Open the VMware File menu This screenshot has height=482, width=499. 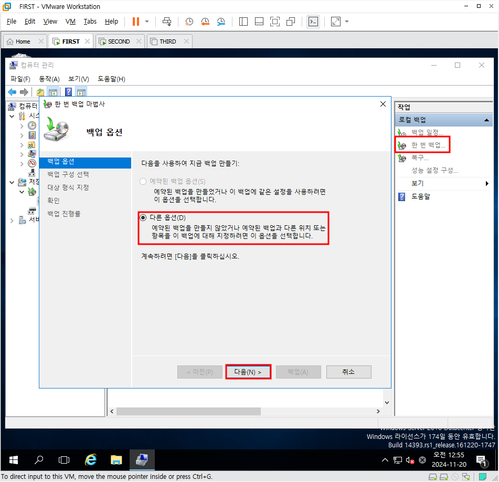pyautogui.click(x=12, y=22)
